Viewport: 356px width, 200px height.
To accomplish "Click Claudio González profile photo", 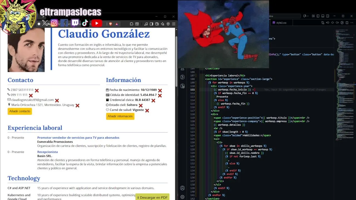I will (x=26, y=50).
